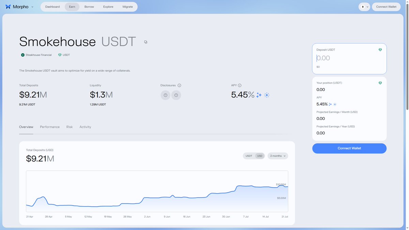Click the vault description text
The height and width of the screenshot is (230, 409).
(75, 71)
